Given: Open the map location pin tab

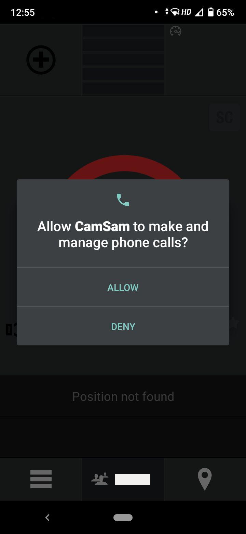Looking at the screenshot, I should [205, 479].
